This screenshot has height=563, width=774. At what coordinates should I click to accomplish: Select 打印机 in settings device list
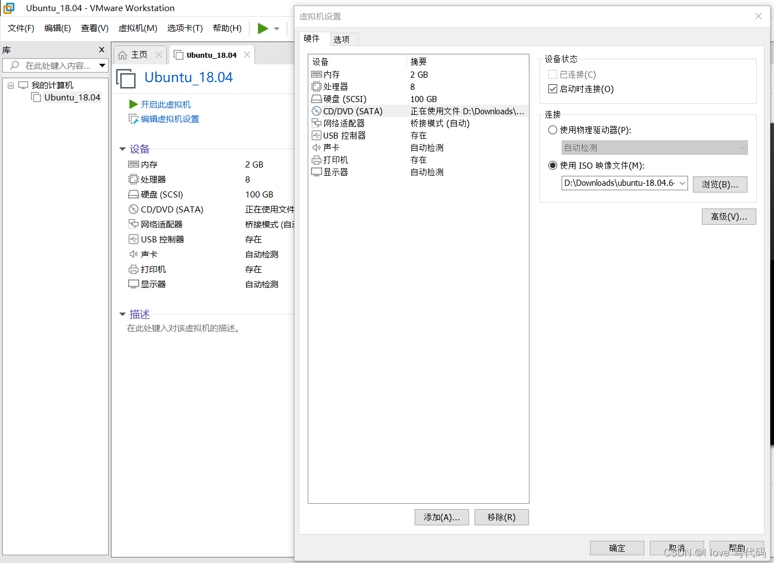pos(418,160)
